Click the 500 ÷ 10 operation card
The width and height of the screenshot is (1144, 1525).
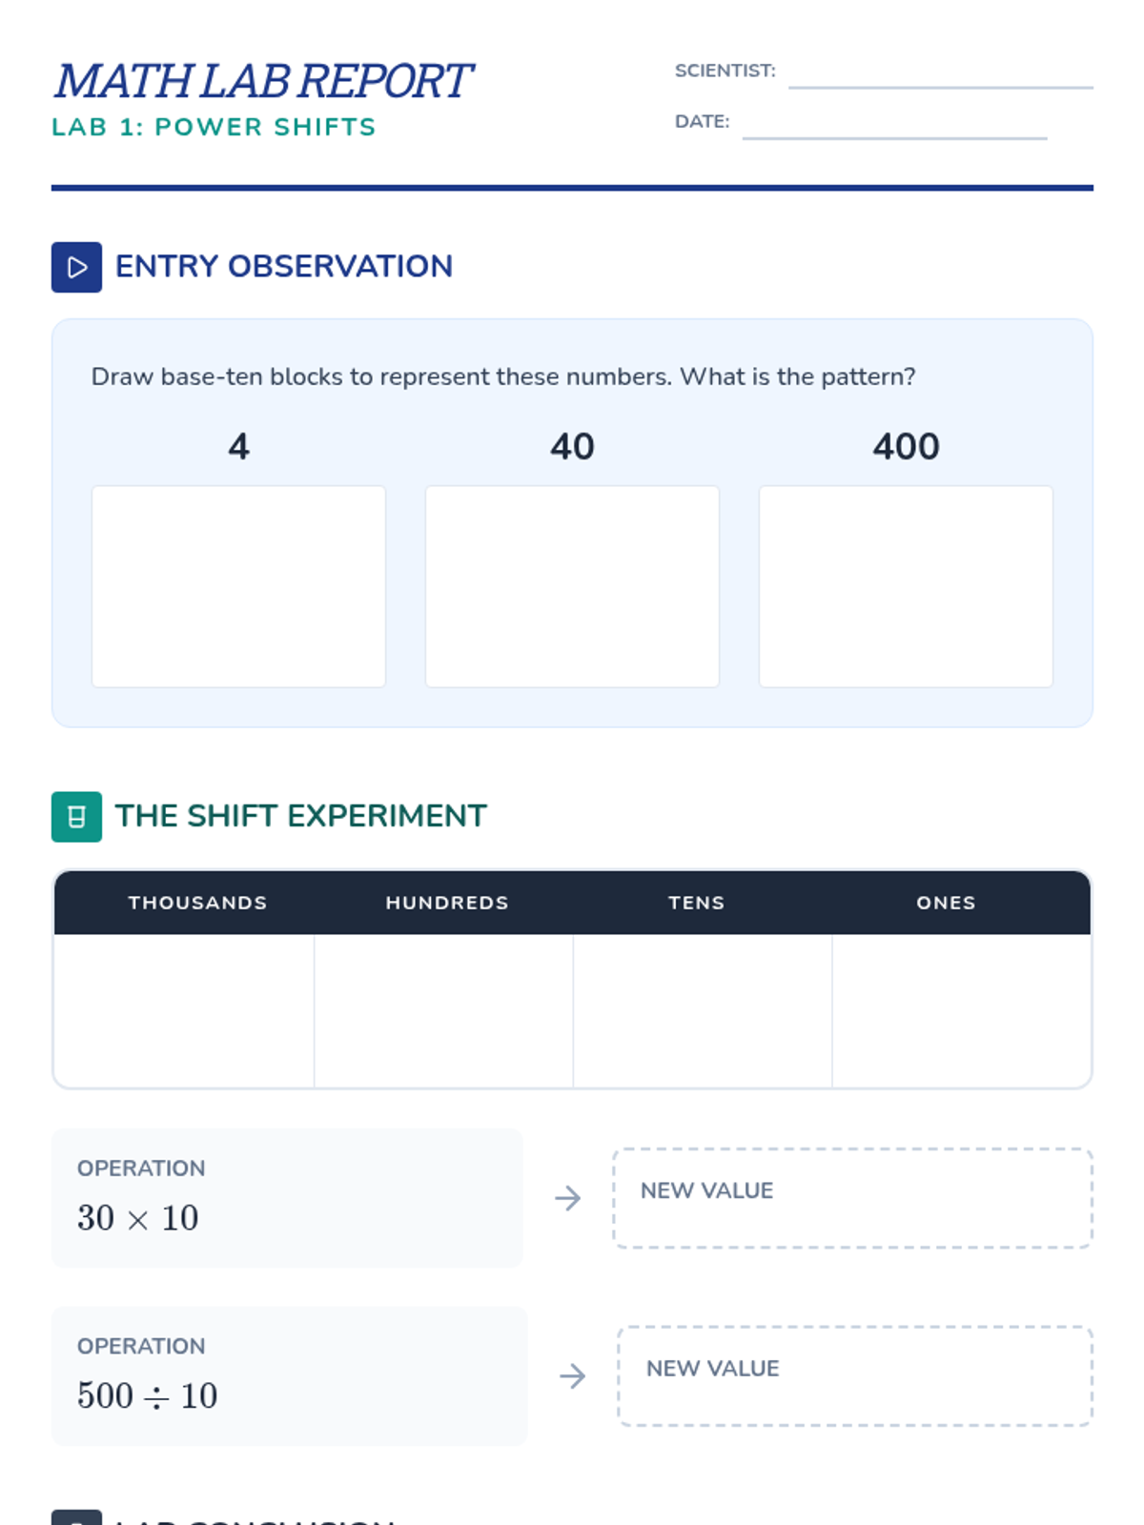point(289,1376)
